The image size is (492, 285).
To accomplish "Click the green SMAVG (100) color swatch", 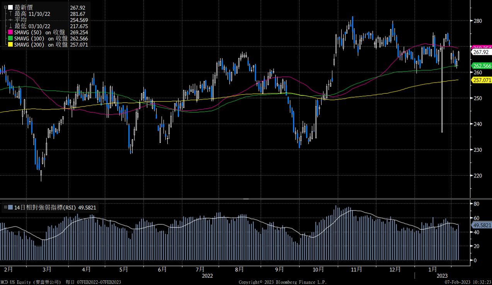I will (x=10, y=38).
